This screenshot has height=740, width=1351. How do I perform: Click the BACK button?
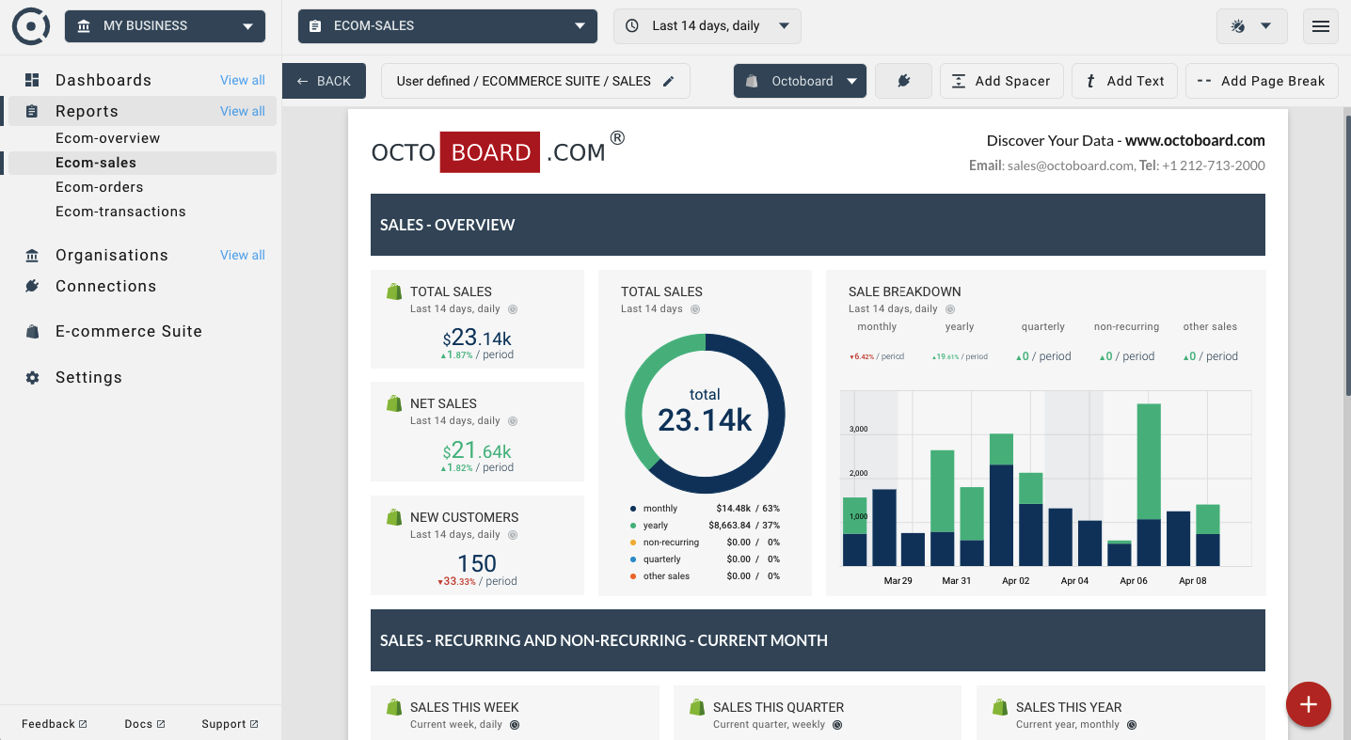(x=325, y=81)
